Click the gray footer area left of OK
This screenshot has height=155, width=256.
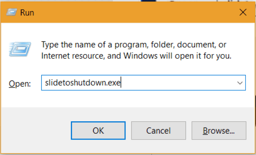[x=36, y=131]
